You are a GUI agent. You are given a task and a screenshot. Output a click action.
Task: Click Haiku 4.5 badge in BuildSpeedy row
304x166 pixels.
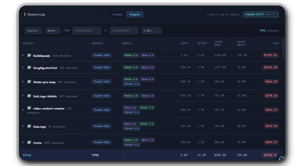pos(131,55)
